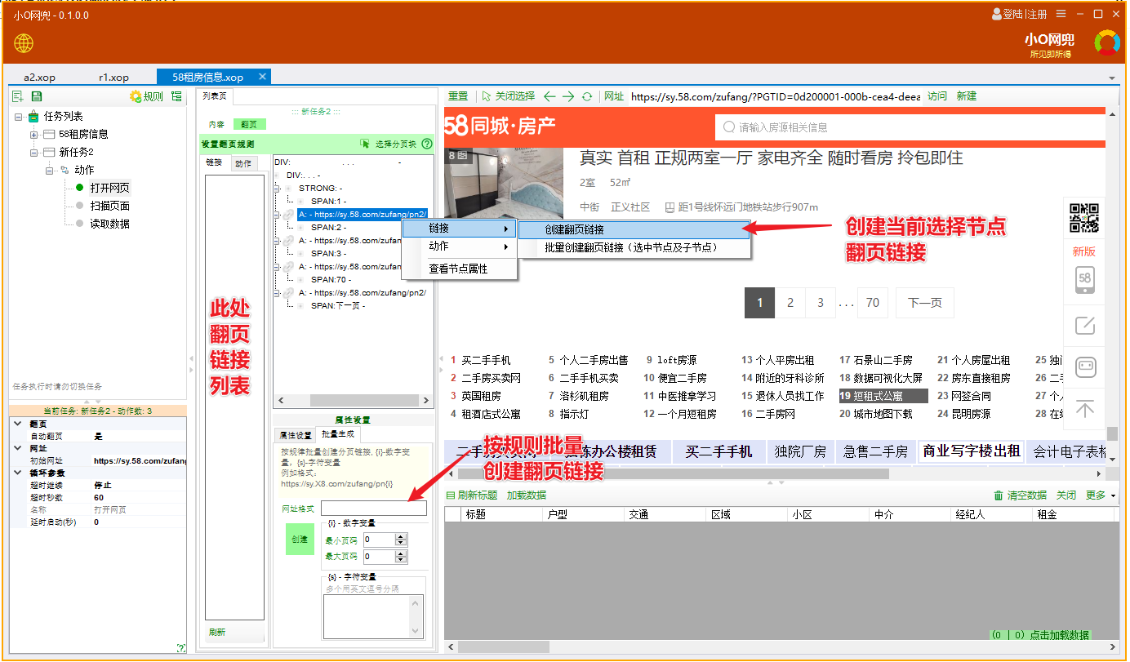
Task: Open the 动作 context menu item
Action: point(460,247)
